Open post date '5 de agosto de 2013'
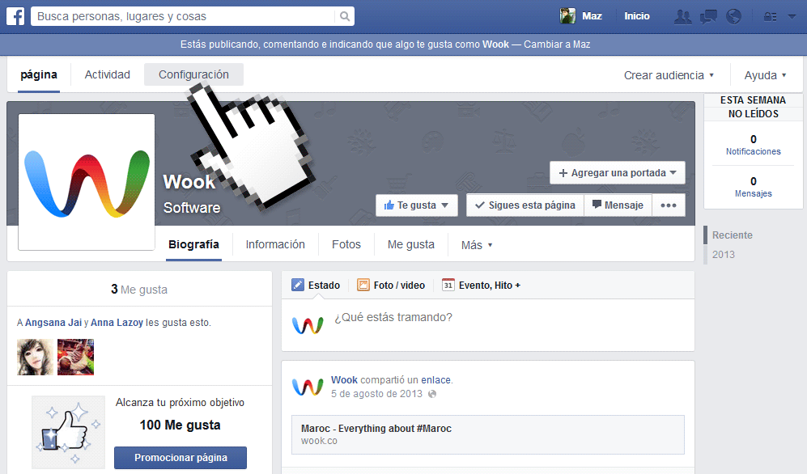The width and height of the screenshot is (807, 474). coord(376,394)
